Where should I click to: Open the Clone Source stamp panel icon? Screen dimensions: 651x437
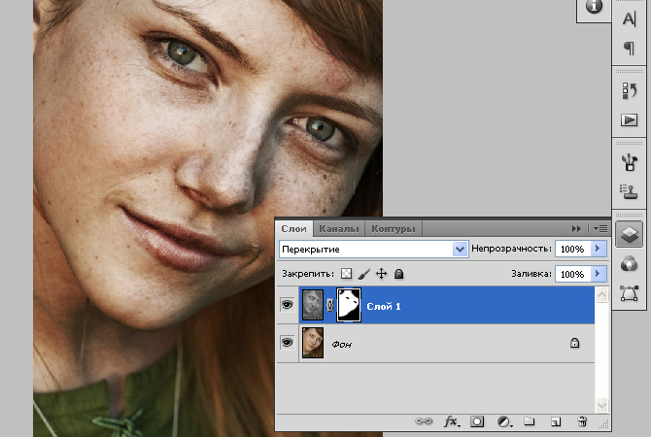(x=629, y=191)
